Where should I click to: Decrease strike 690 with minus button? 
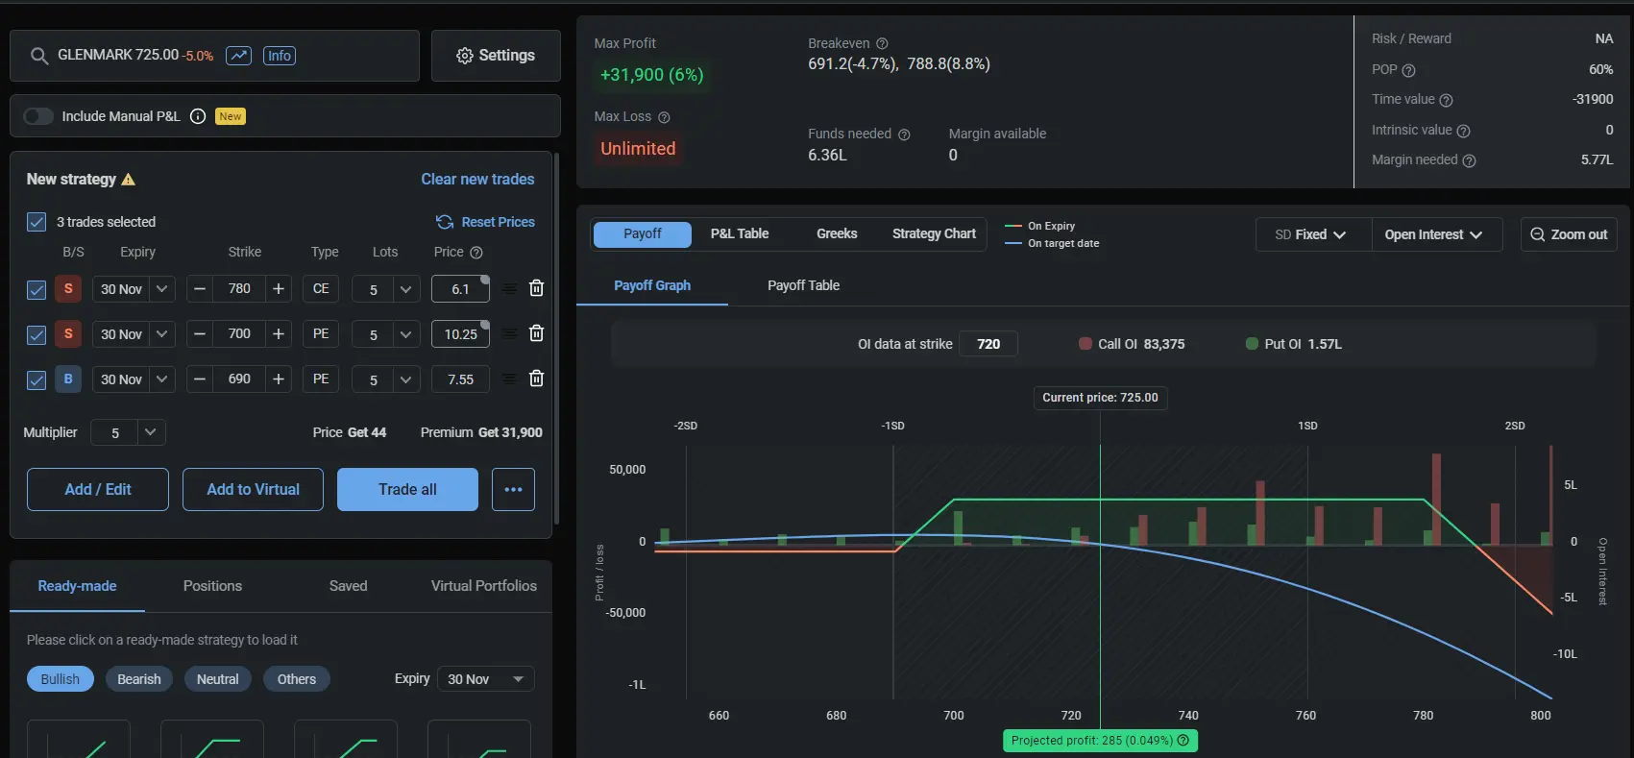pos(200,379)
